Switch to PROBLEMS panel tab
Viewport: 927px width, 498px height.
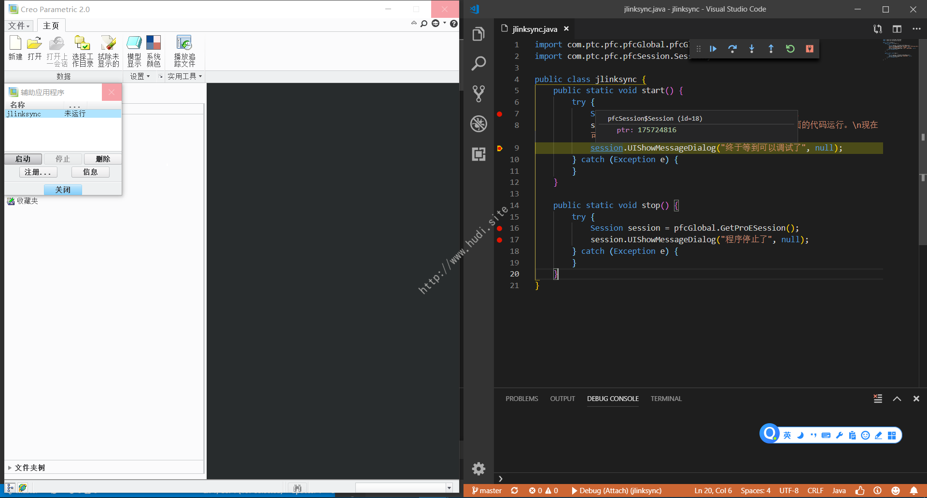[x=522, y=399]
